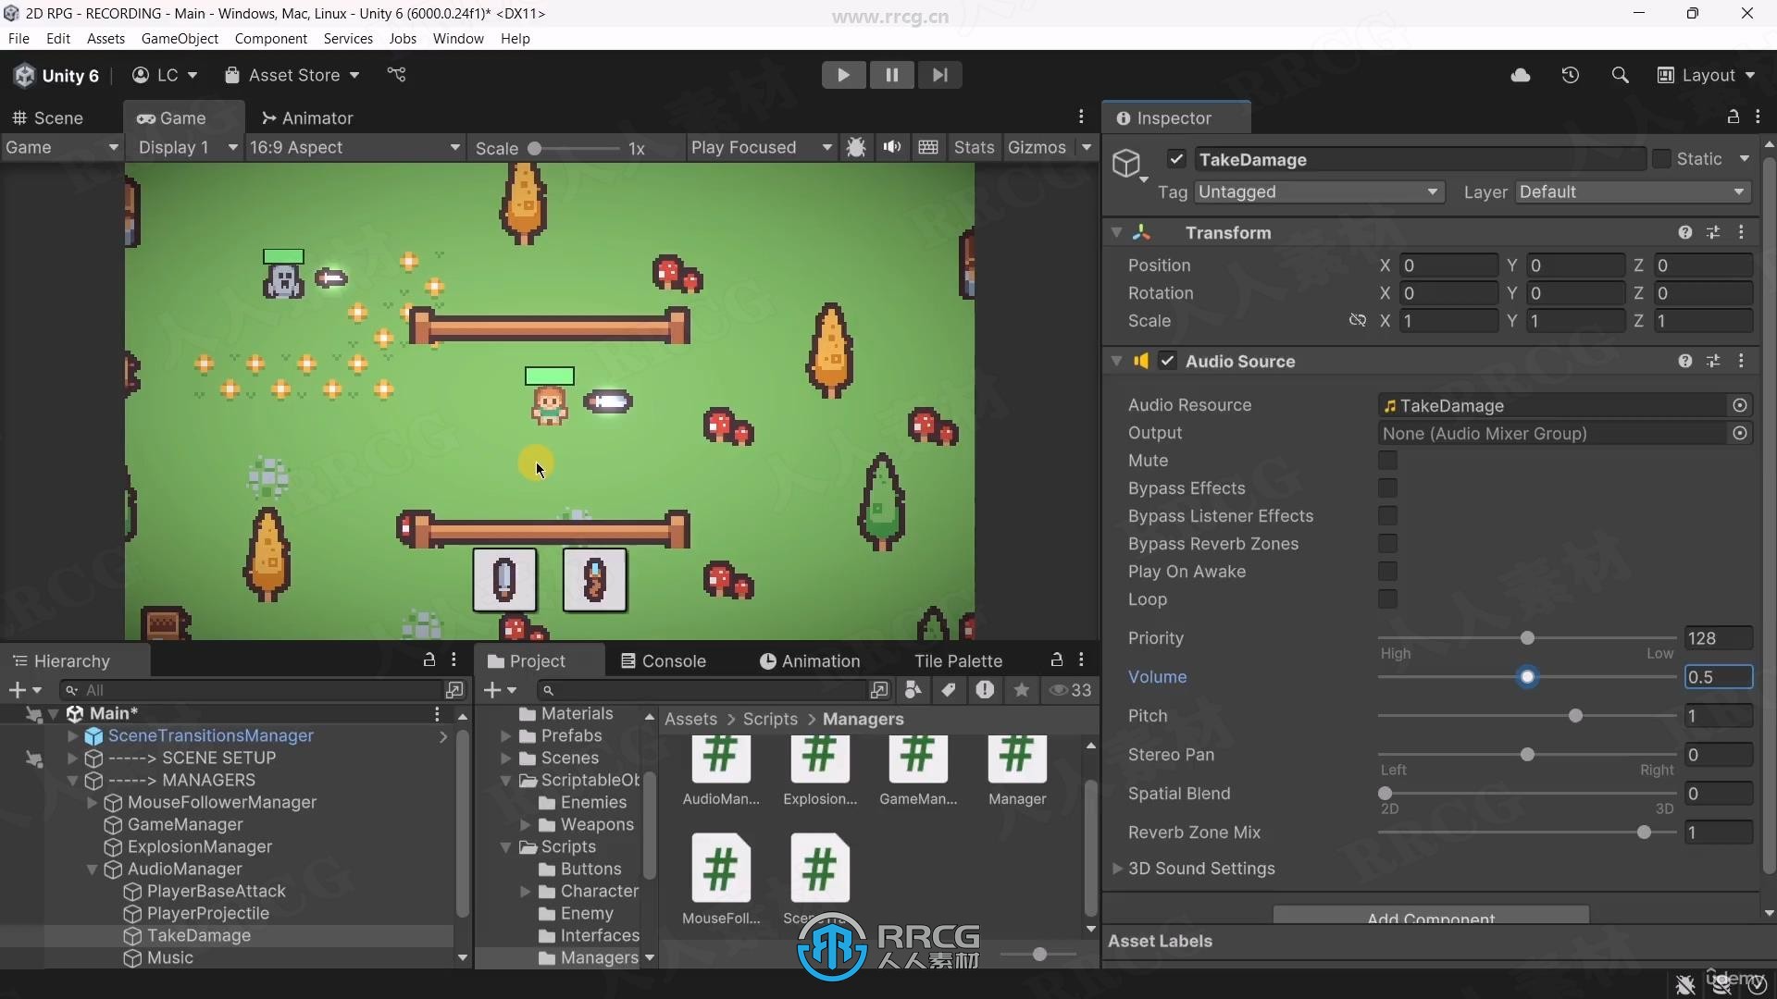Enable Bypass Listener Effects checkbox
The height and width of the screenshot is (999, 1777).
[x=1387, y=516]
